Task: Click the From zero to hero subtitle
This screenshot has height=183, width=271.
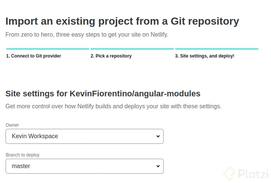Action: pos(87,35)
